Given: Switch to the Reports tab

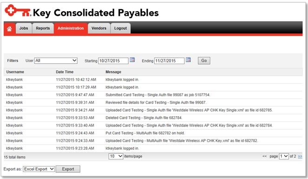Looking at the screenshot, I should point(43,28).
